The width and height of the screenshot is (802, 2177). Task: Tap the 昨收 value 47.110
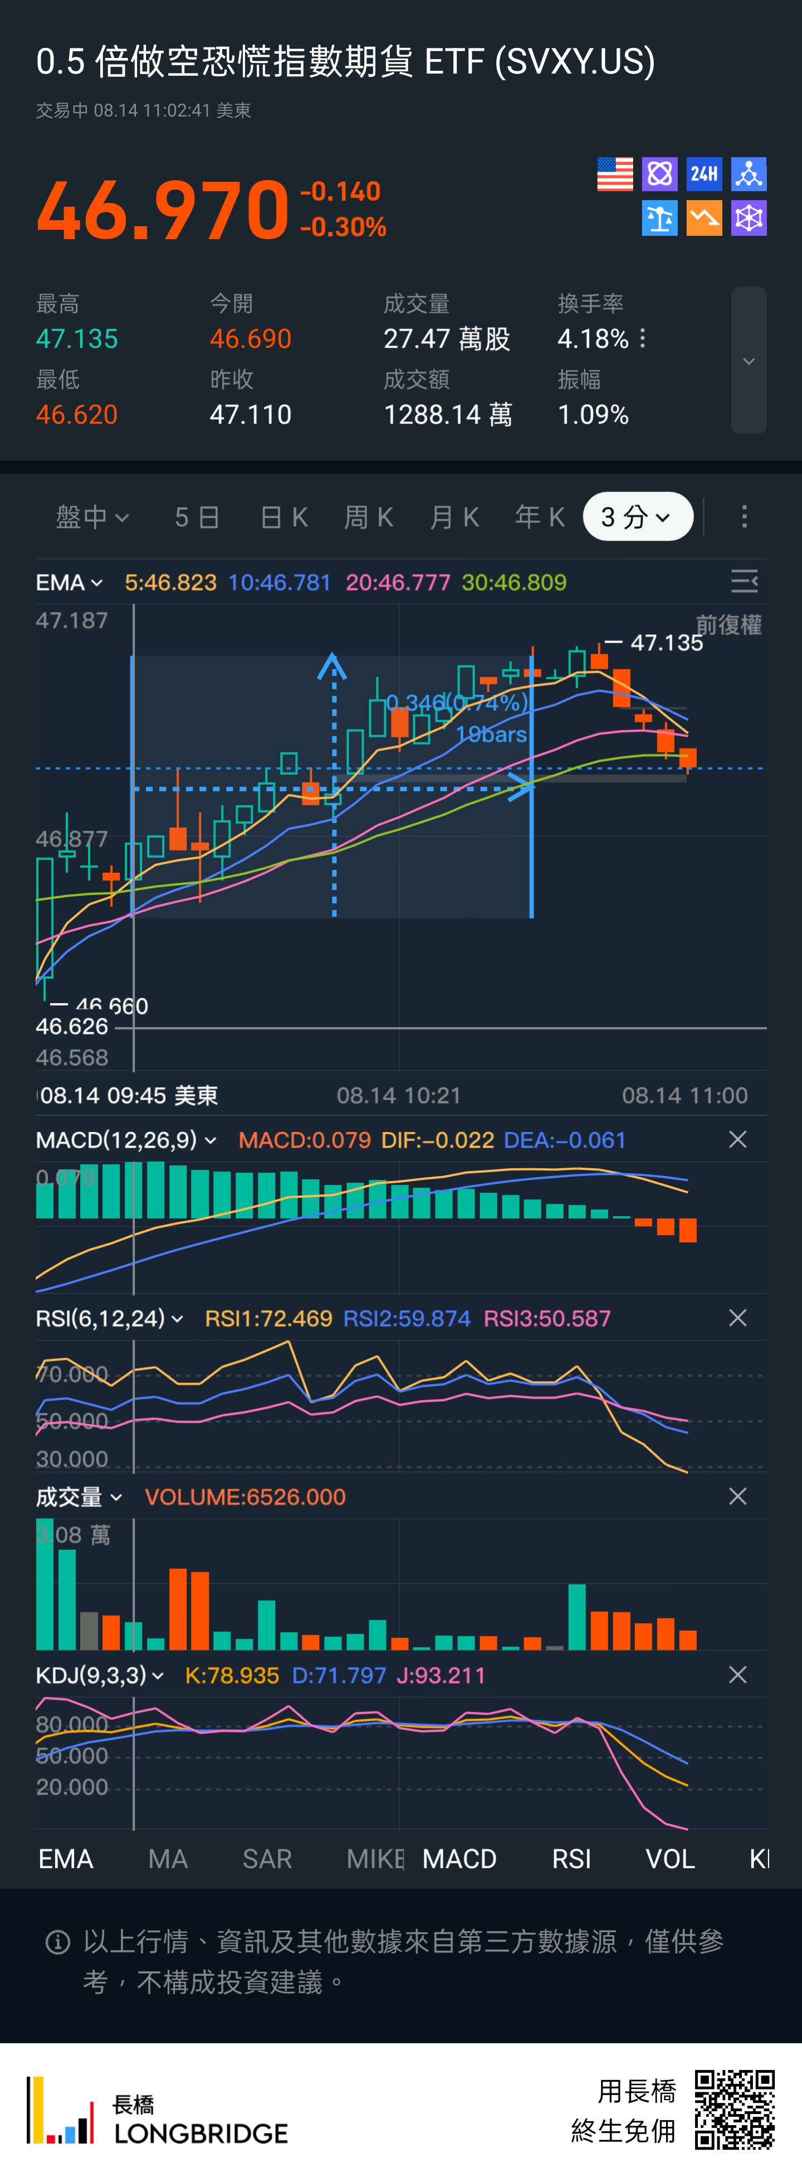pos(251,415)
